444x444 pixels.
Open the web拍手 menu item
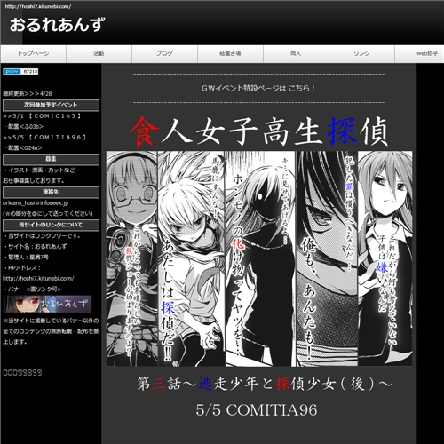[420, 53]
